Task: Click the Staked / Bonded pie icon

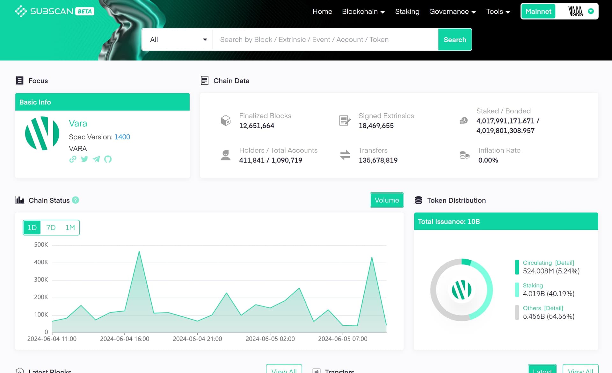Action: (464, 120)
